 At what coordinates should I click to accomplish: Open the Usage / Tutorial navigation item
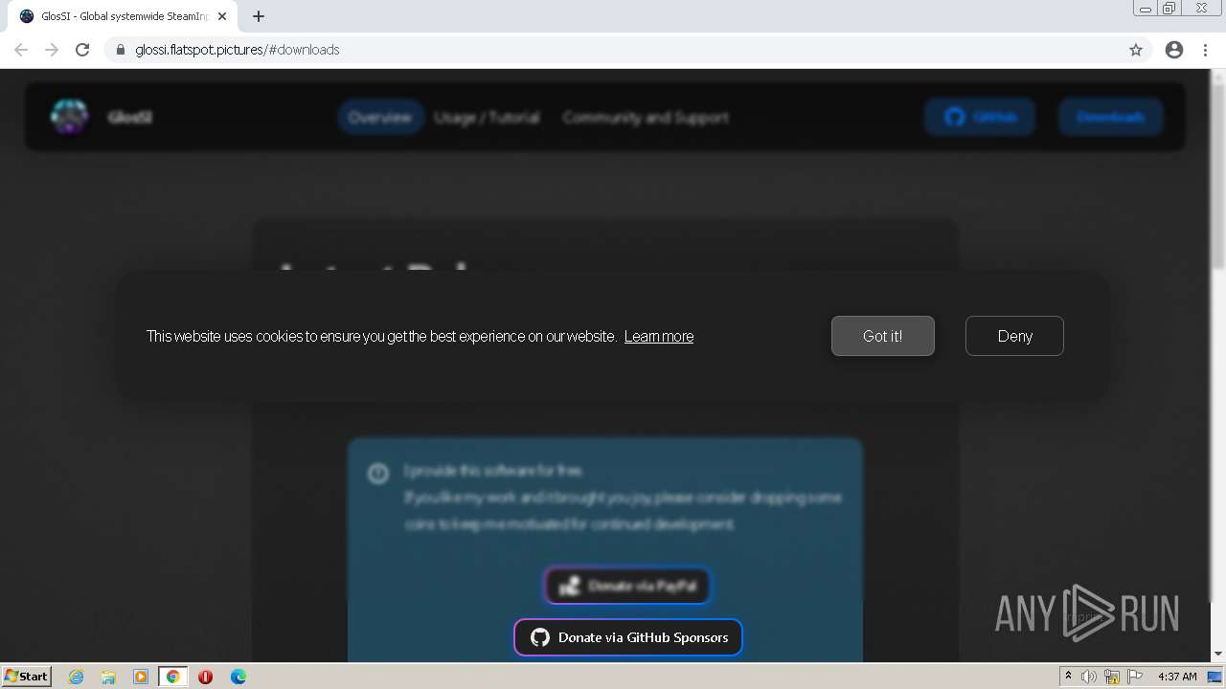pos(487,117)
